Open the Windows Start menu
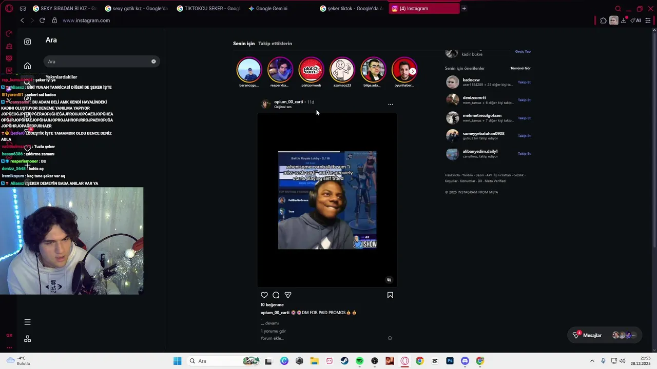The height and width of the screenshot is (369, 657). pos(178,361)
